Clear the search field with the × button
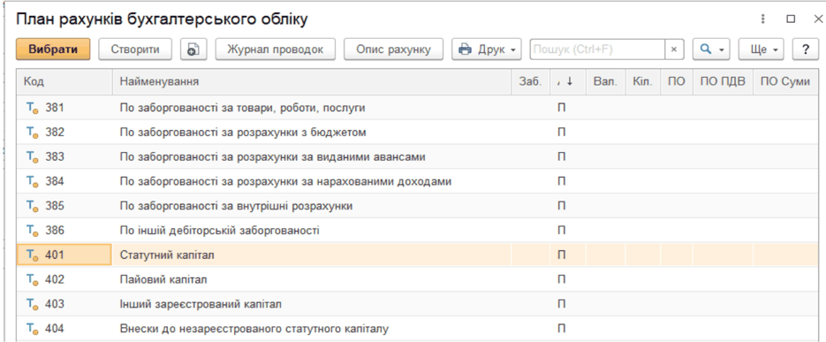Image resolution: width=826 pixels, height=342 pixels. tap(674, 49)
